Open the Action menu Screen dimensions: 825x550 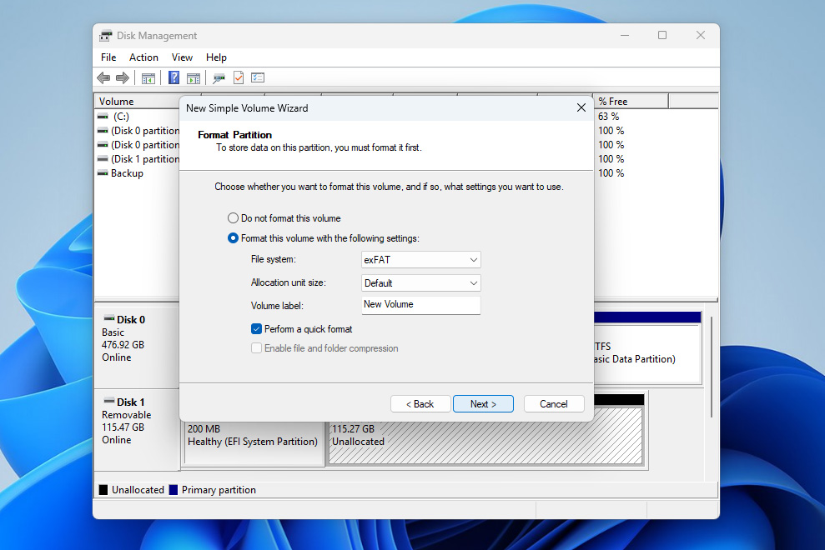click(143, 57)
